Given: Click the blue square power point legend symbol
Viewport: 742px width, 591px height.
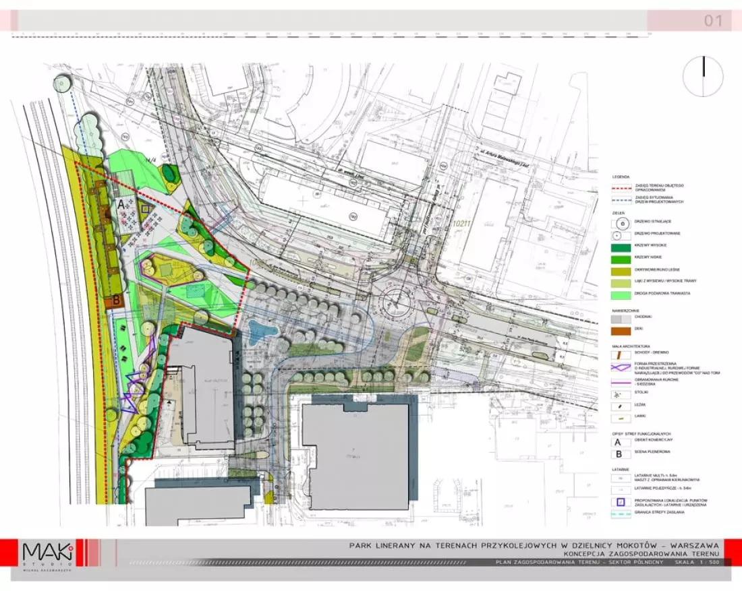Looking at the screenshot, I should pos(621,503).
